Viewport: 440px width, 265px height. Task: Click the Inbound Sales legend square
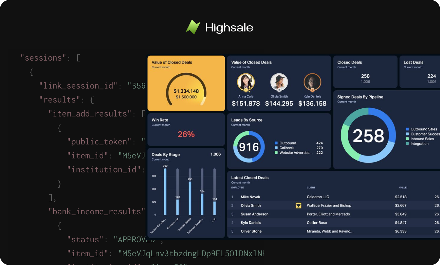click(407, 139)
